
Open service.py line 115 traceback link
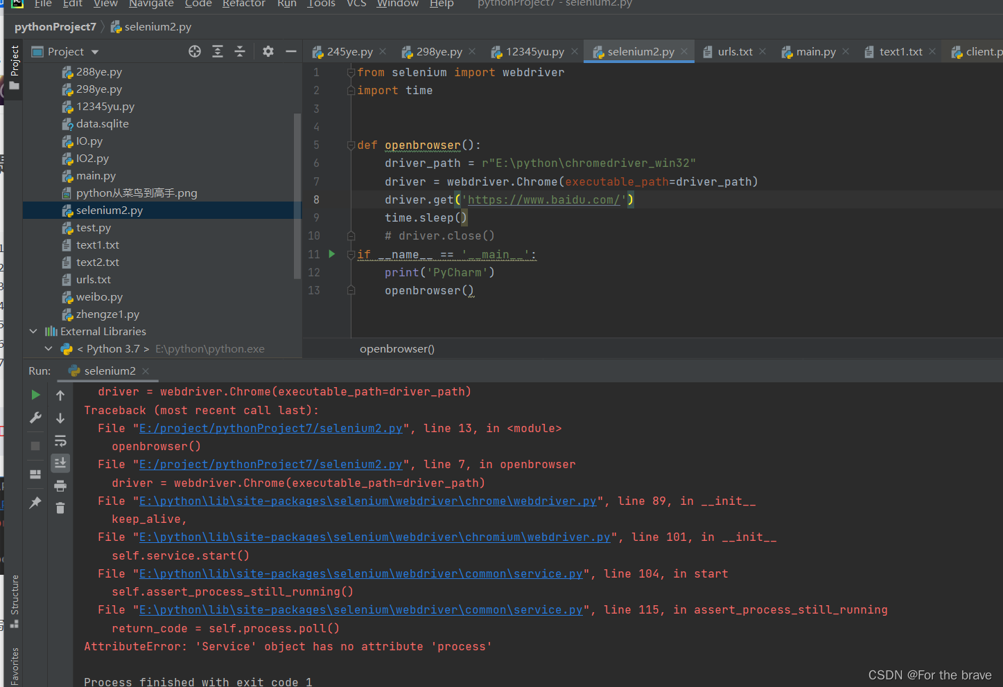pos(361,609)
